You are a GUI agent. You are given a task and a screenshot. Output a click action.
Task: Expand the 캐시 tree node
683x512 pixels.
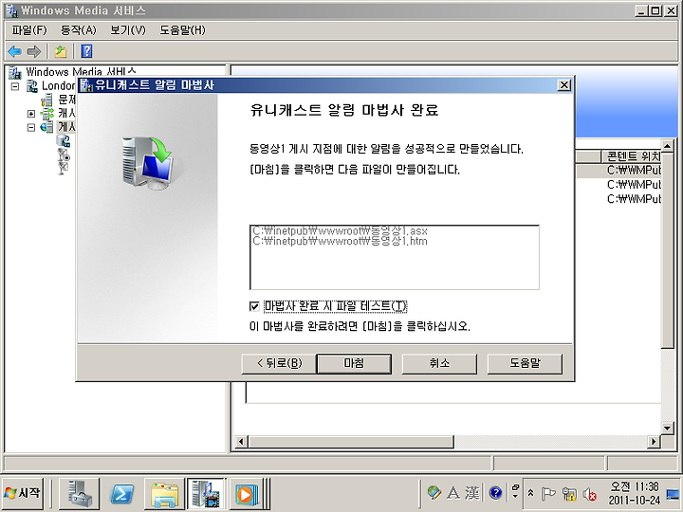(x=31, y=114)
